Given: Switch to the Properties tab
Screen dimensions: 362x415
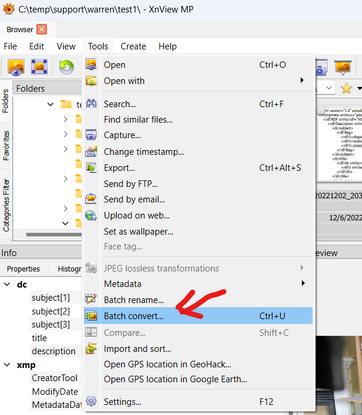Looking at the screenshot, I should 23,269.
